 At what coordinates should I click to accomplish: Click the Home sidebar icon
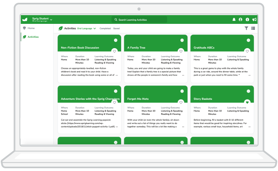tap(25, 28)
